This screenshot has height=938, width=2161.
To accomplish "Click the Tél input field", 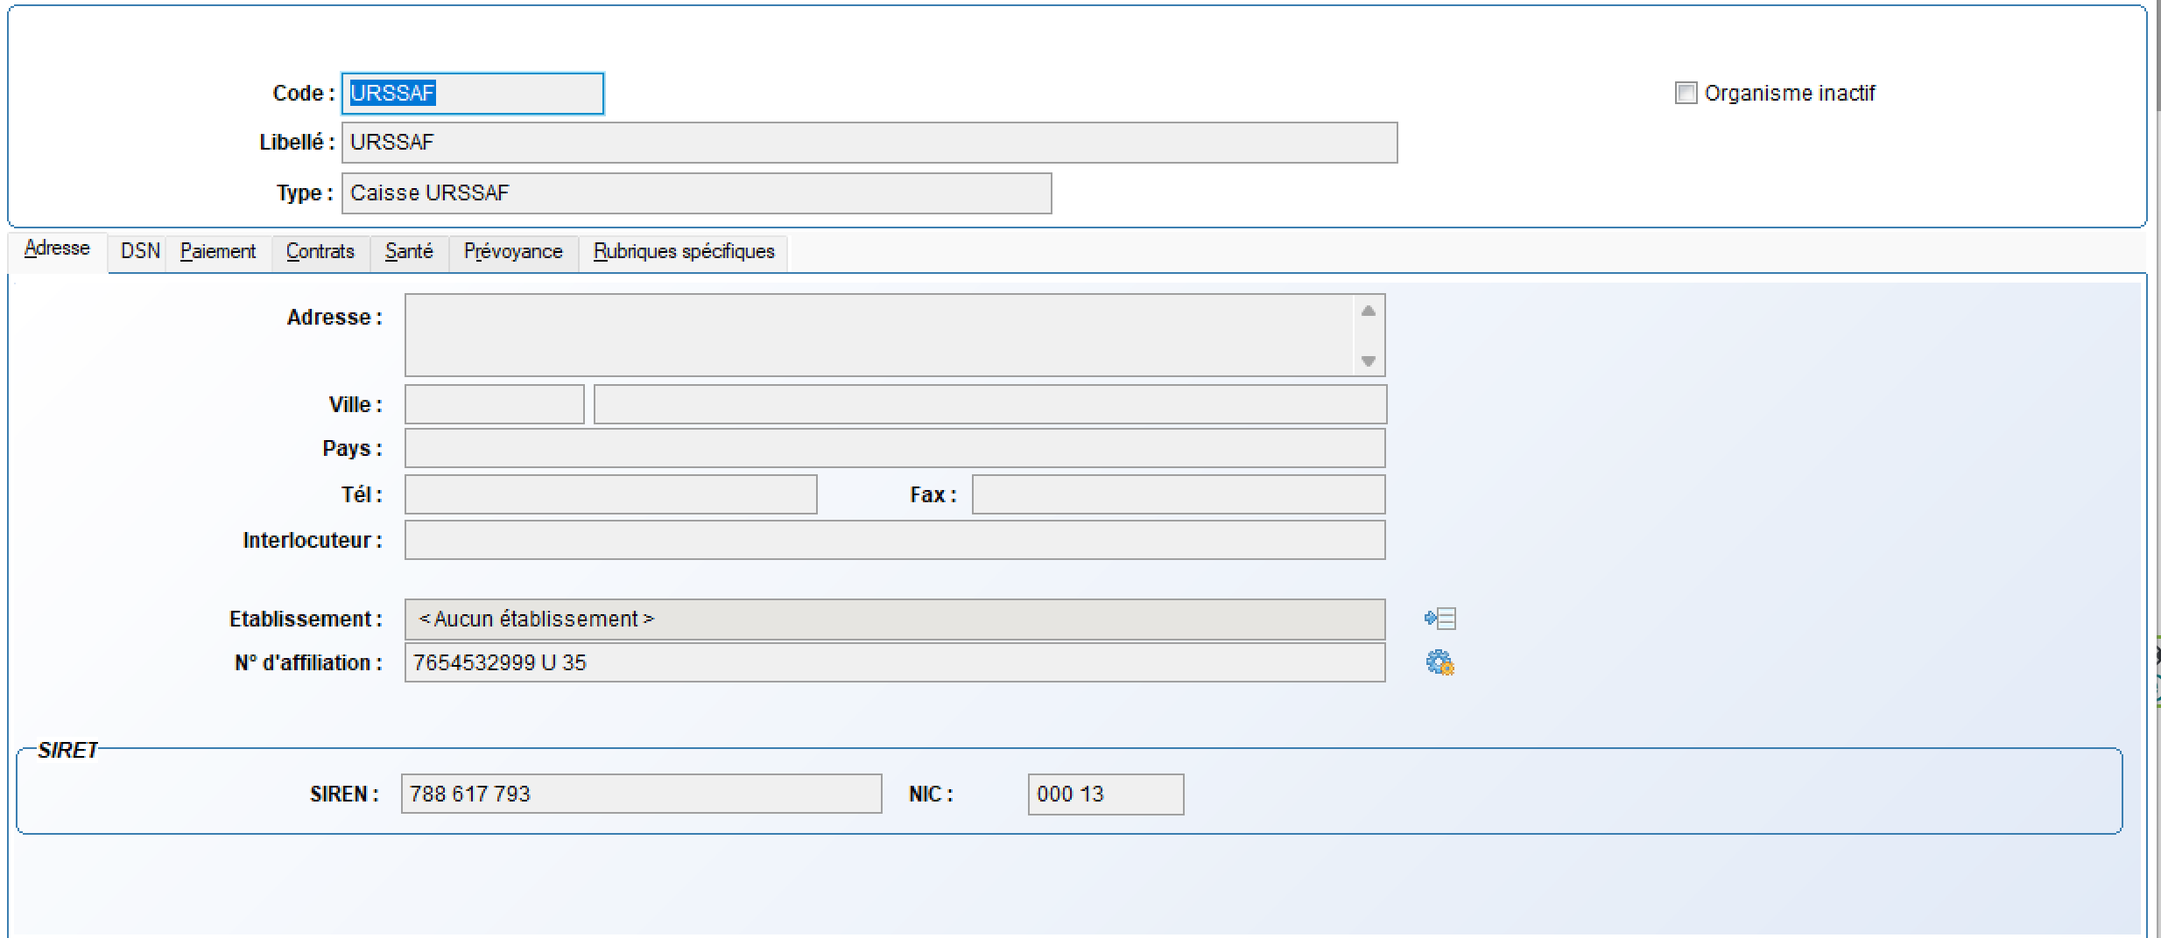I will (x=611, y=494).
